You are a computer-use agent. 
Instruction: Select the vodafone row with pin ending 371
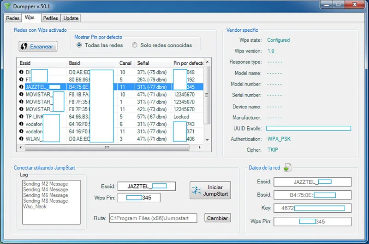[110, 131]
